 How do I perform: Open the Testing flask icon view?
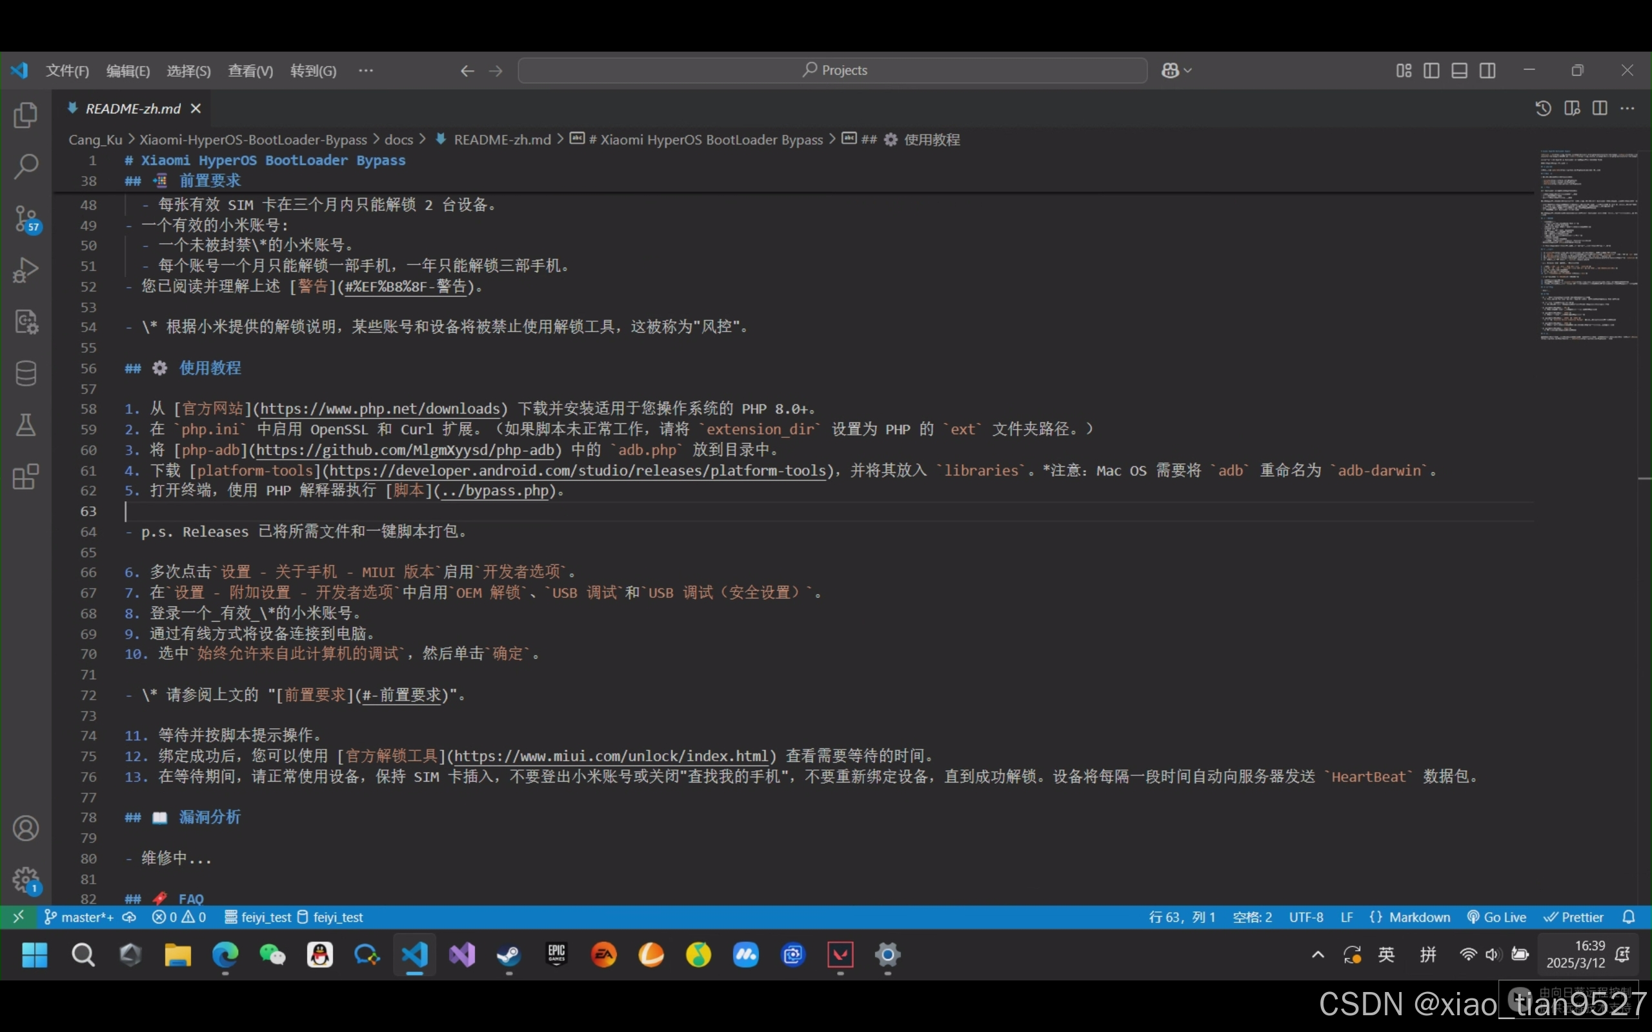click(25, 424)
